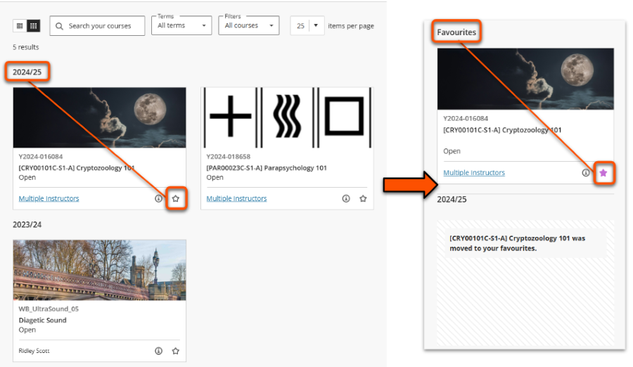Switch to list view icon
This screenshot has width=633, height=367.
(20, 26)
